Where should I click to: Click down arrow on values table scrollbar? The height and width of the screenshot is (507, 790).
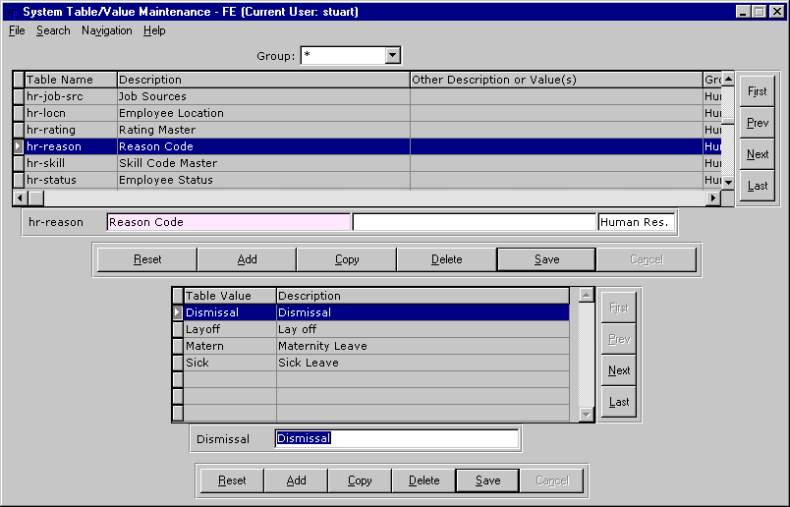(587, 415)
